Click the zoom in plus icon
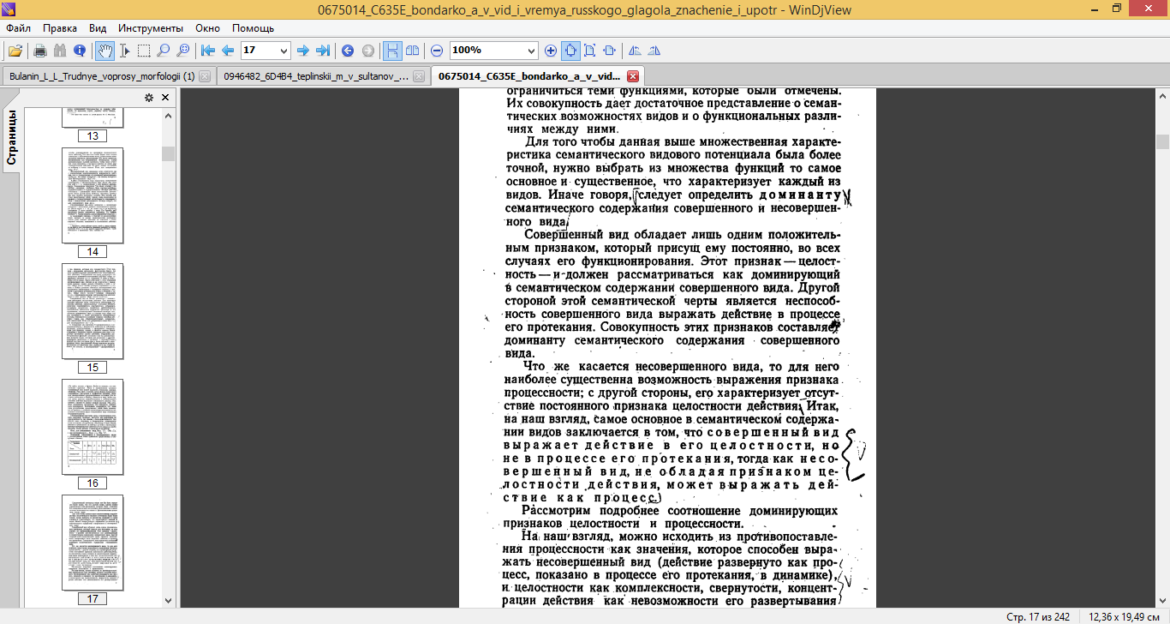 coord(551,51)
